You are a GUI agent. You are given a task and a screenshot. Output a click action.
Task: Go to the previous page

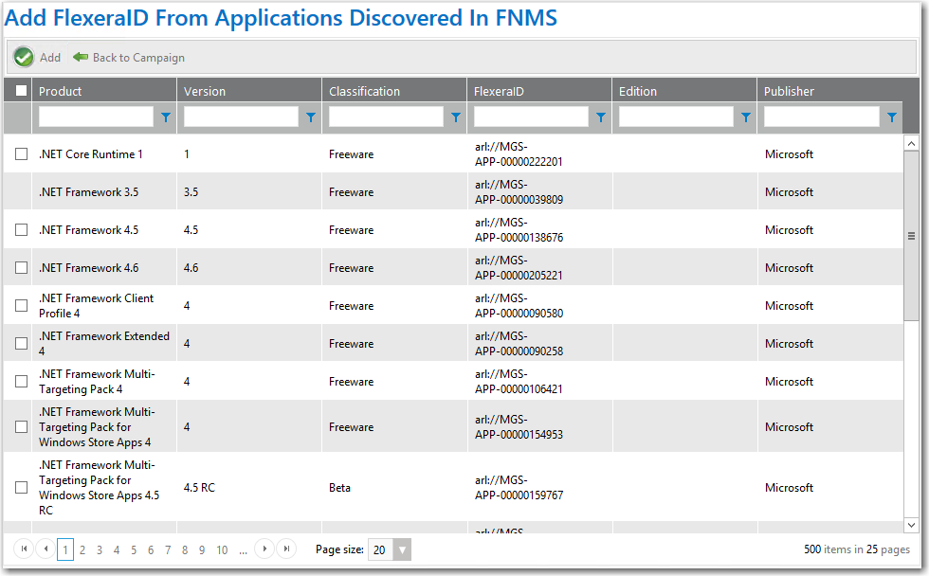(46, 549)
